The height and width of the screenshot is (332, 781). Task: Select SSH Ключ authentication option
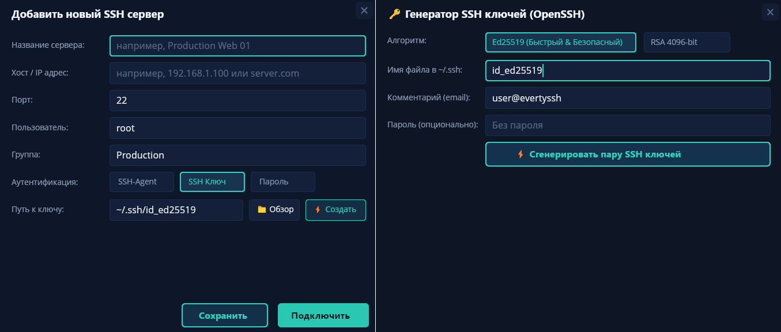click(x=212, y=182)
